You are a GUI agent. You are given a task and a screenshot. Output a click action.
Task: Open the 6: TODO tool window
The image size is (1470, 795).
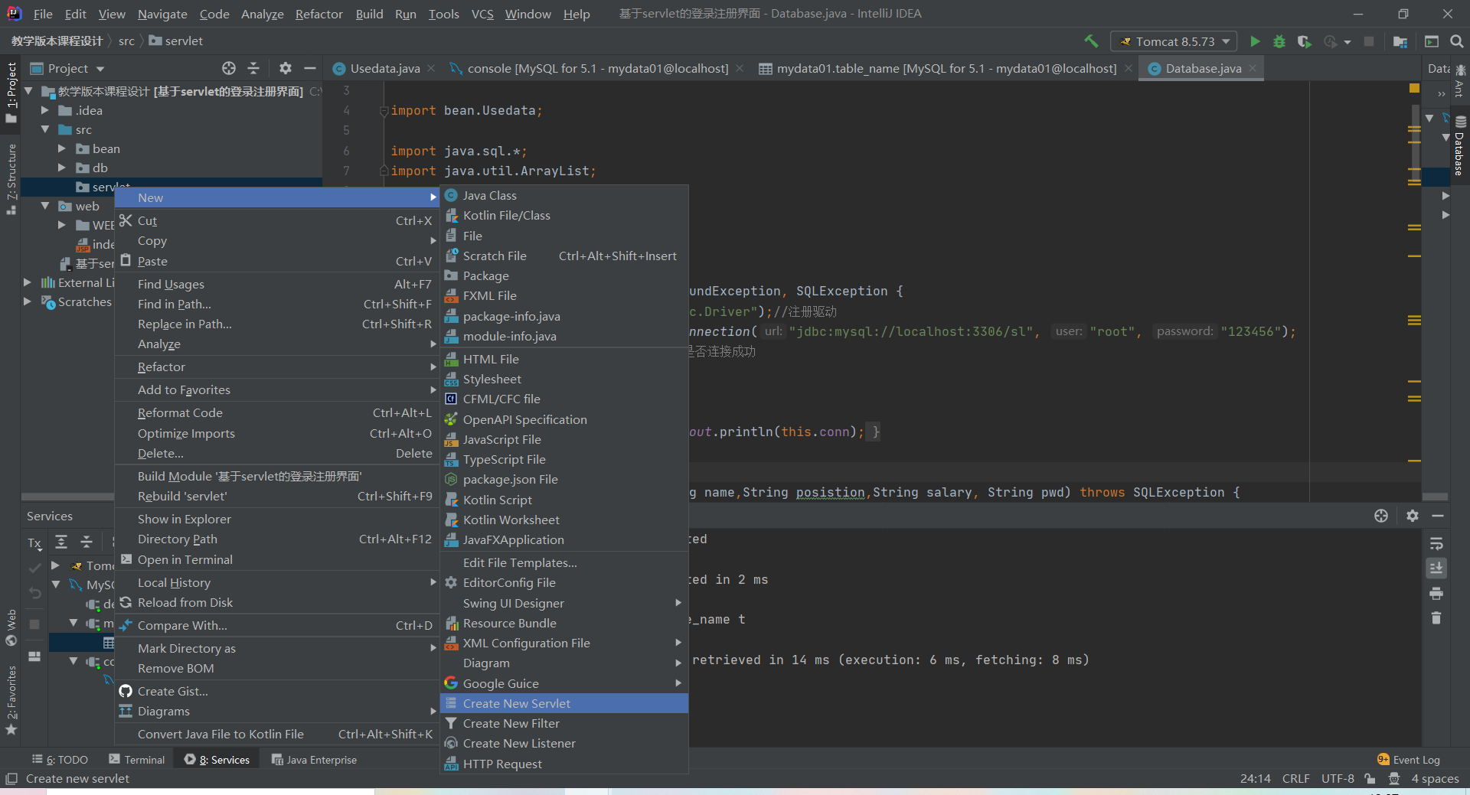[x=60, y=760]
